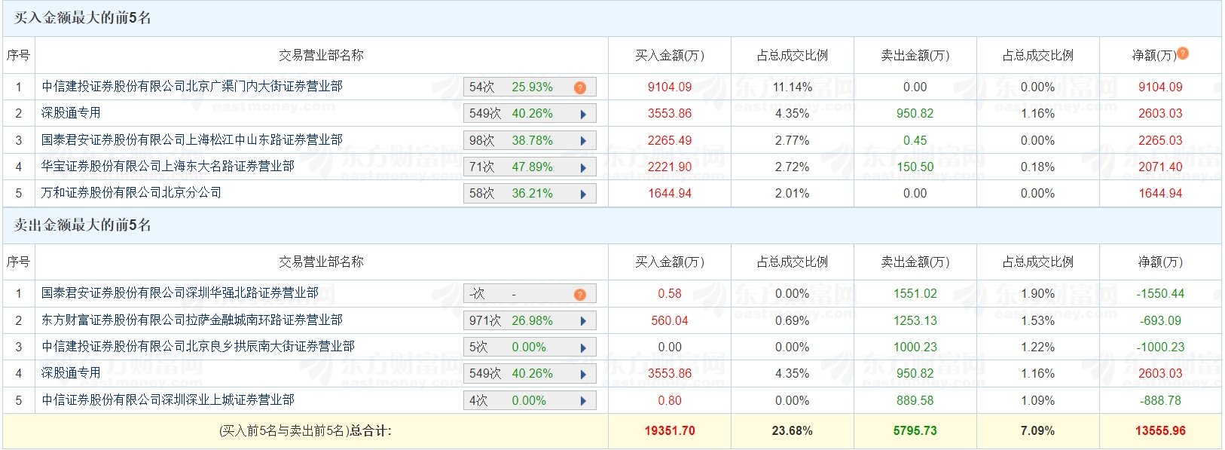Viewport: 1225px width, 450px height.
Task: Expand arrow next to 549次 40.26% in buy list
Action: coord(583,115)
